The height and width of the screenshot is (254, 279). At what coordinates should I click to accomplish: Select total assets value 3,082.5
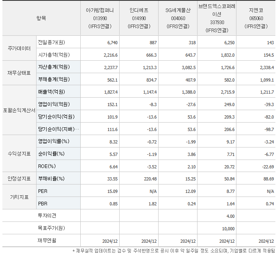pos(189,68)
